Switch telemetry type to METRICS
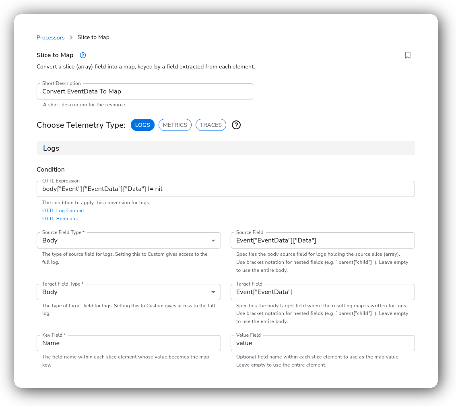This screenshot has height=406, width=456. point(175,125)
